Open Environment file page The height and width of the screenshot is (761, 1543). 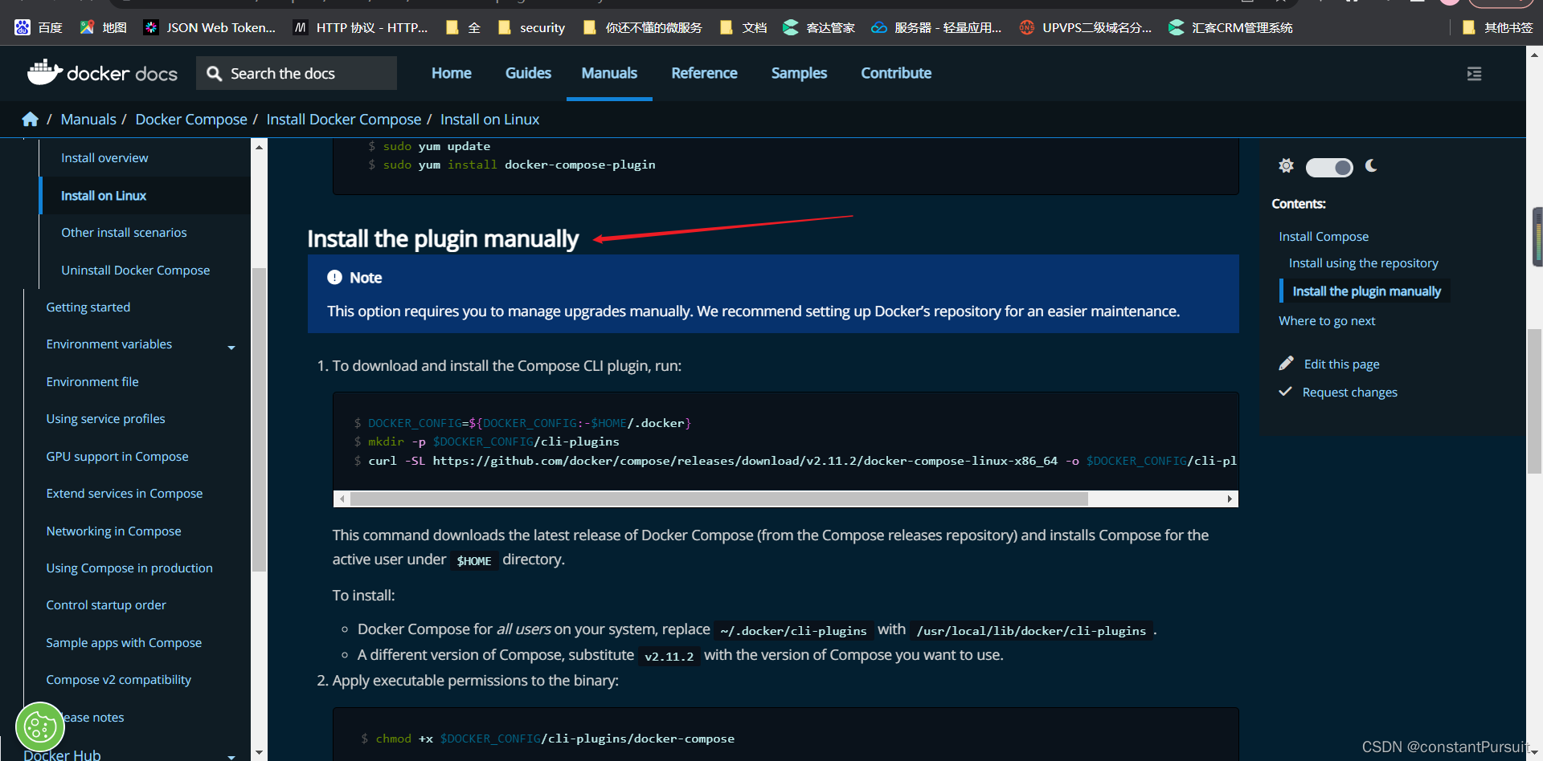pyautogui.click(x=92, y=382)
